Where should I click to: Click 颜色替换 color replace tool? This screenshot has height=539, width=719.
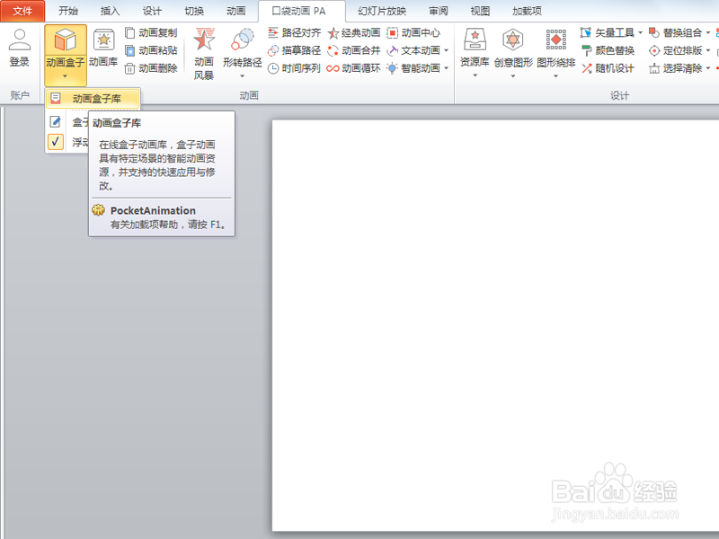click(x=608, y=50)
